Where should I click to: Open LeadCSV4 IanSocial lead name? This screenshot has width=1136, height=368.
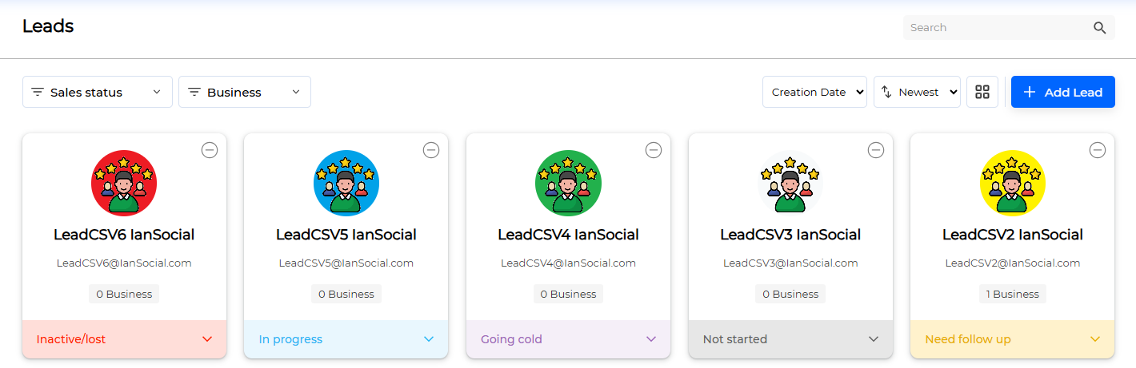pos(568,235)
